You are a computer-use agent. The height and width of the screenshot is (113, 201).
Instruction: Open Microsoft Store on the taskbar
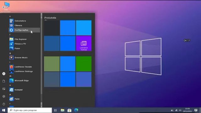69,110
